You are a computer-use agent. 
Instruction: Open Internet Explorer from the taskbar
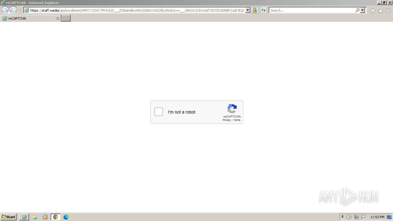(x=24, y=217)
